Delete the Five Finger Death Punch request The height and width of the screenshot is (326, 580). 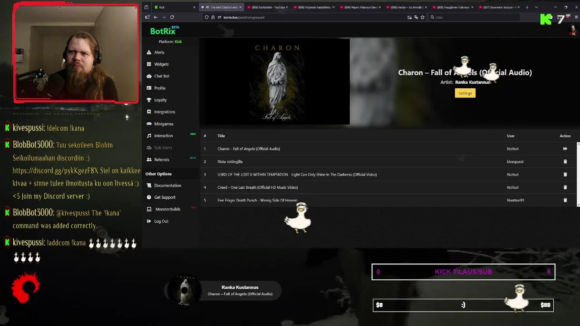coord(565,200)
